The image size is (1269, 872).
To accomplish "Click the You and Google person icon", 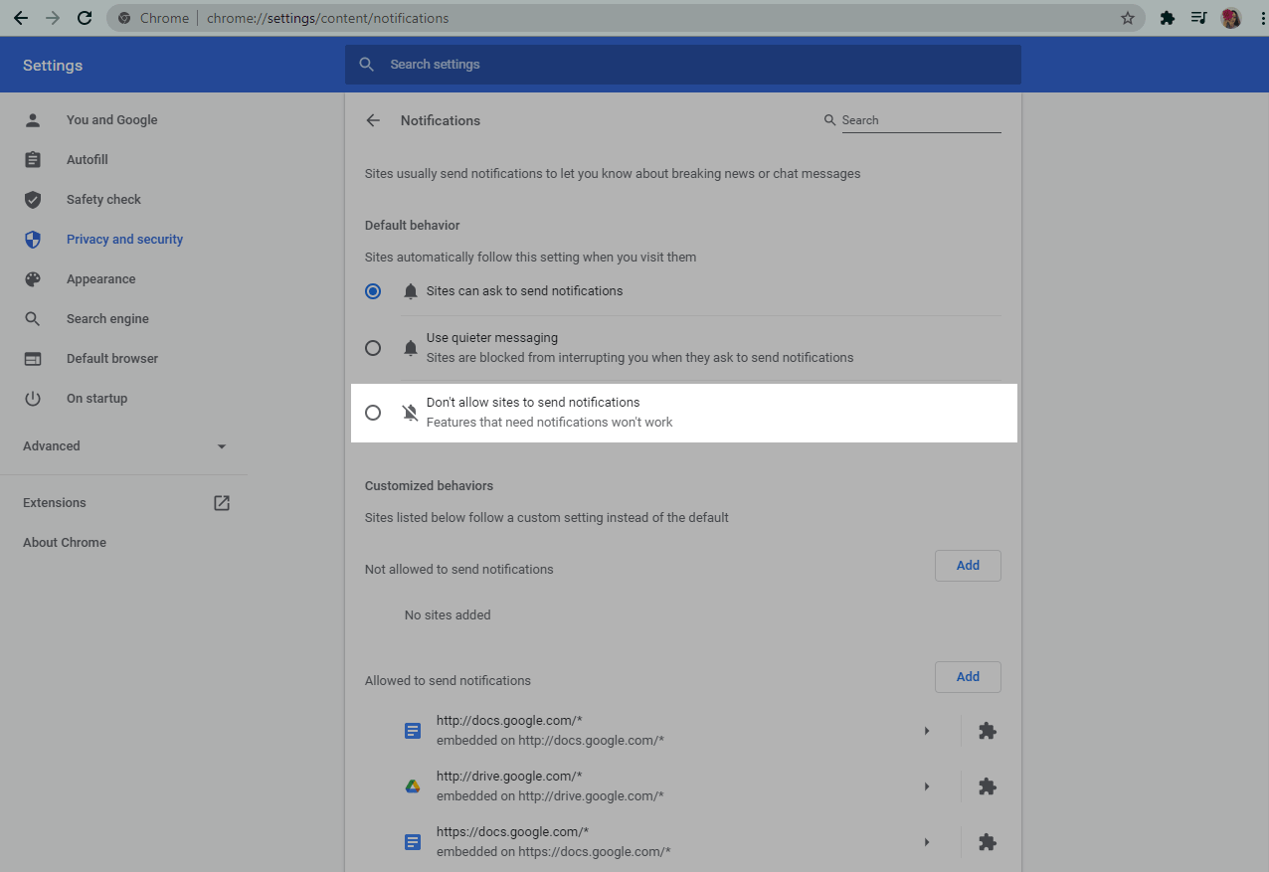I will tap(33, 120).
